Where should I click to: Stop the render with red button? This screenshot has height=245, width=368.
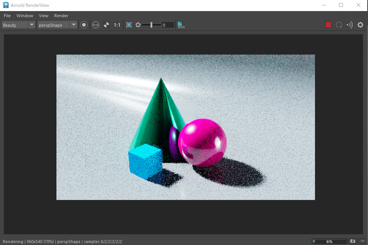pyautogui.click(x=328, y=25)
